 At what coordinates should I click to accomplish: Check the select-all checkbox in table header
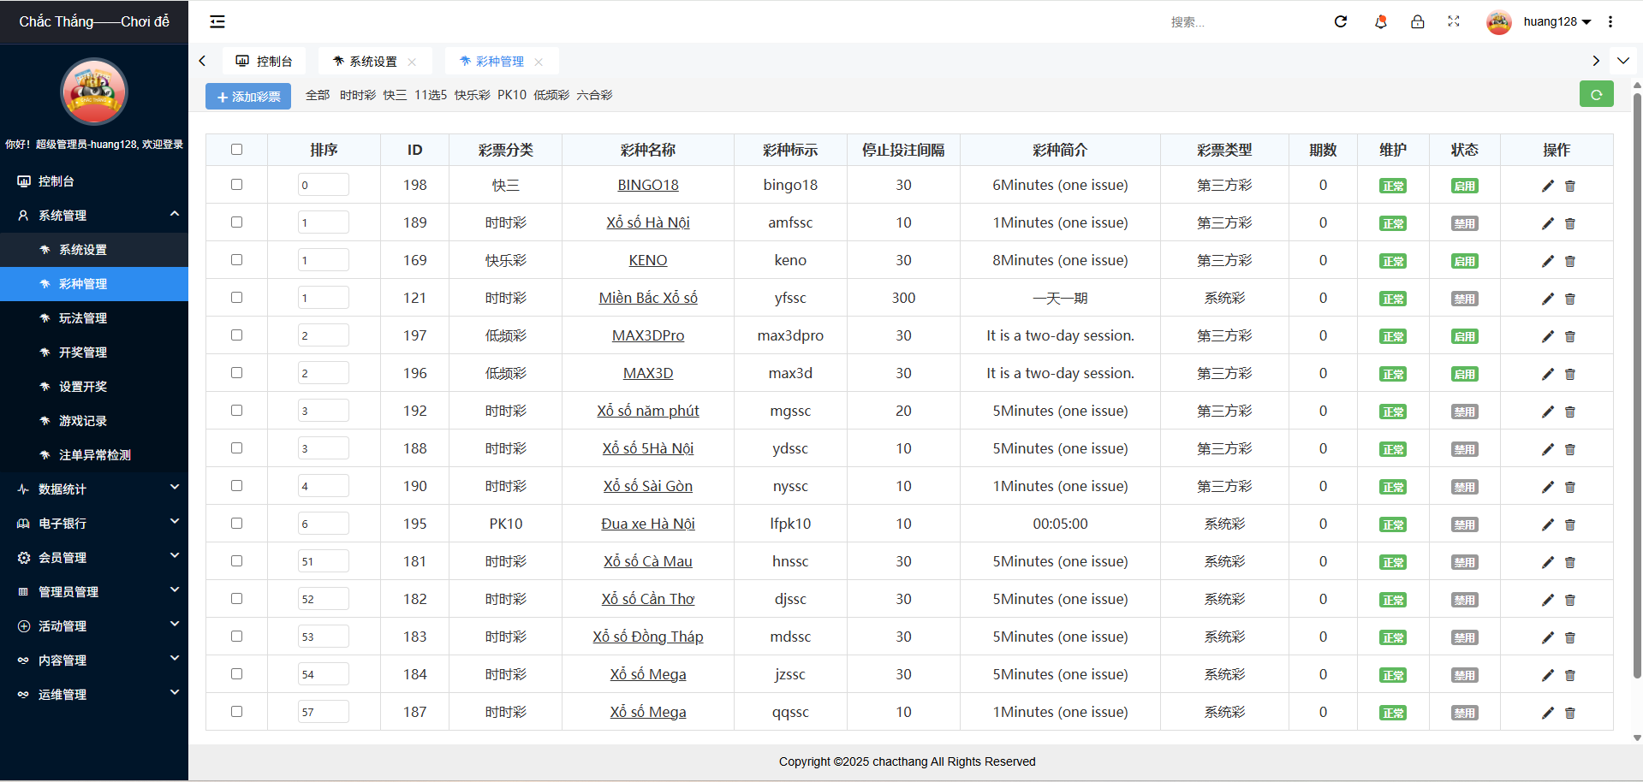pyautogui.click(x=237, y=150)
